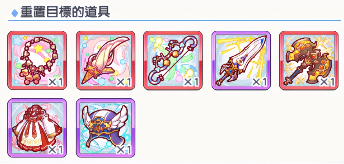Click the ×1 count on the dress
This screenshot has width=344, height=164.
[x=56, y=149]
